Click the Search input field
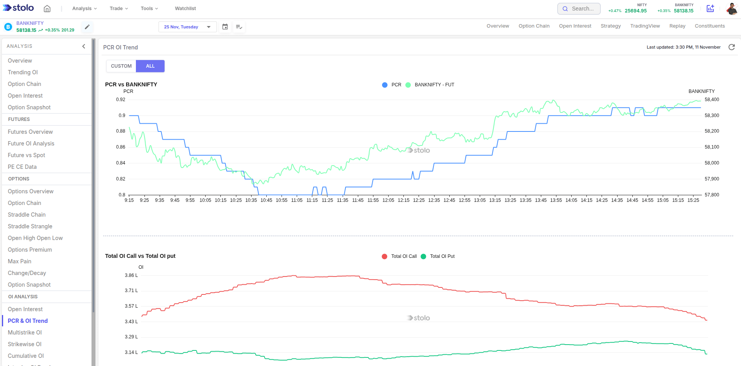 click(x=579, y=8)
